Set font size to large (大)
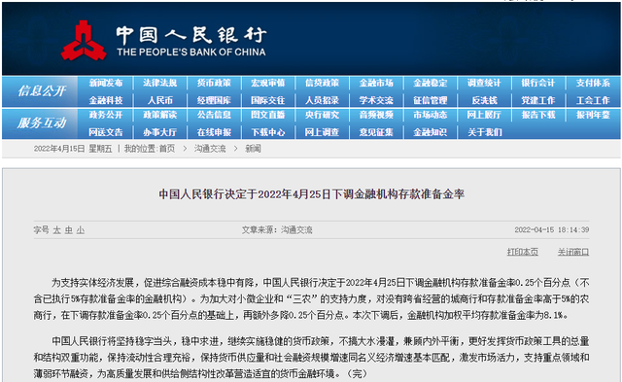 coord(57,230)
